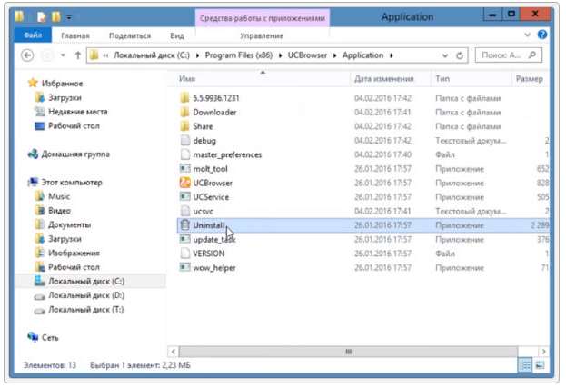The height and width of the screenshot is (388, 566).
Task: Open the Downloader folder
Action: [x=214, y=112]
